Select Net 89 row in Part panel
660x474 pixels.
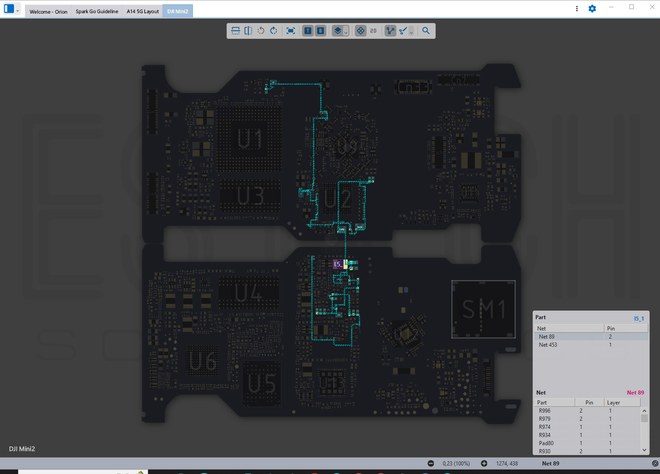591,337
